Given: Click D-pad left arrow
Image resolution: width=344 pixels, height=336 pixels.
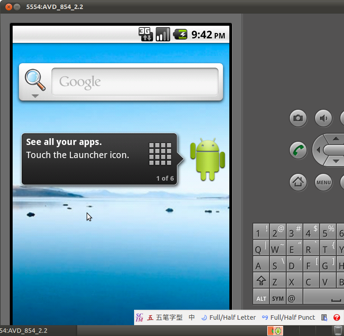Looking at the screenshot, I should [x=319, y=150].
